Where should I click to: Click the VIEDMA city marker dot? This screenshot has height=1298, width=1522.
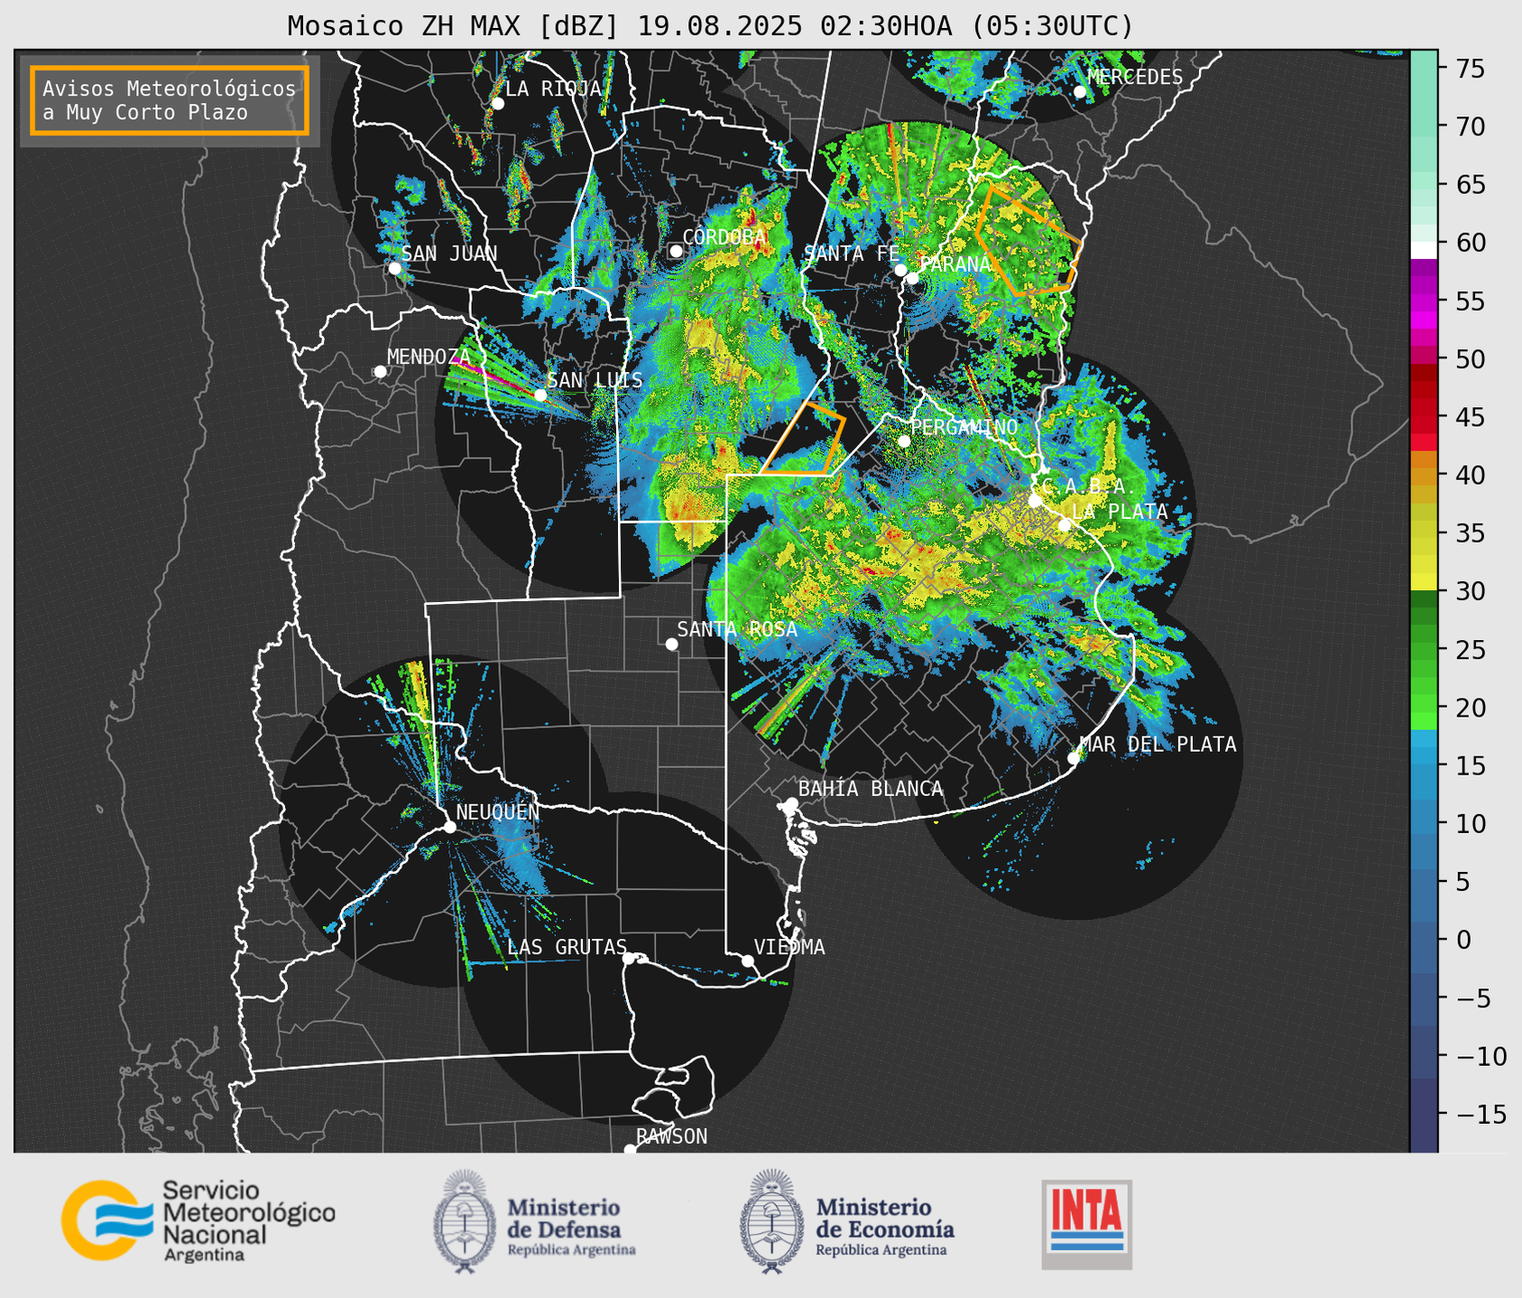(747, 960)
